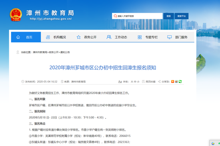Focus the keyword search input field
Image resolution: width=220 pixels, height=146 pixels.
click(x=137, y=16)
